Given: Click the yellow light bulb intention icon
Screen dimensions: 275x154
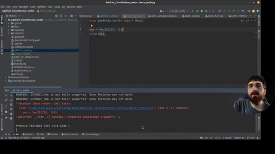Looking at the screenshot, I should (92, 26).
